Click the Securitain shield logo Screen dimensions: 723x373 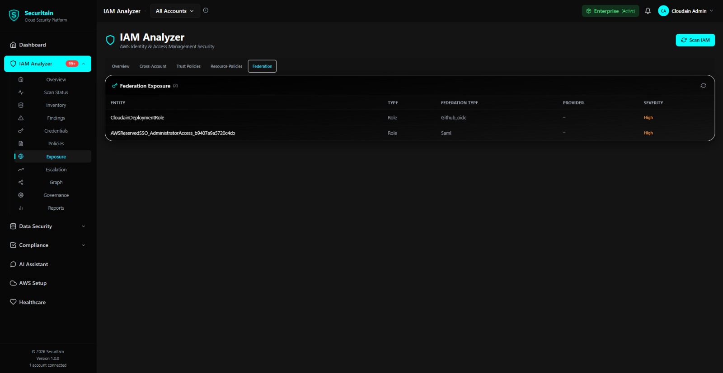click(x=14, y=16)
